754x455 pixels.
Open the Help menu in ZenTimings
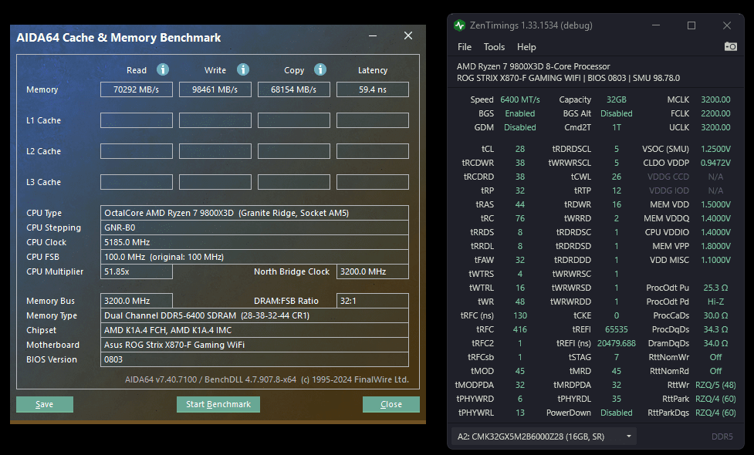[x=526, y=47]
